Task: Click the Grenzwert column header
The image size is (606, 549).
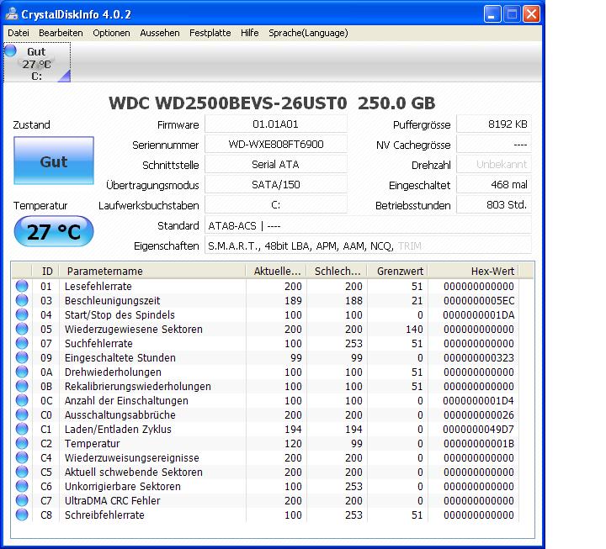Action: point(397,271)
